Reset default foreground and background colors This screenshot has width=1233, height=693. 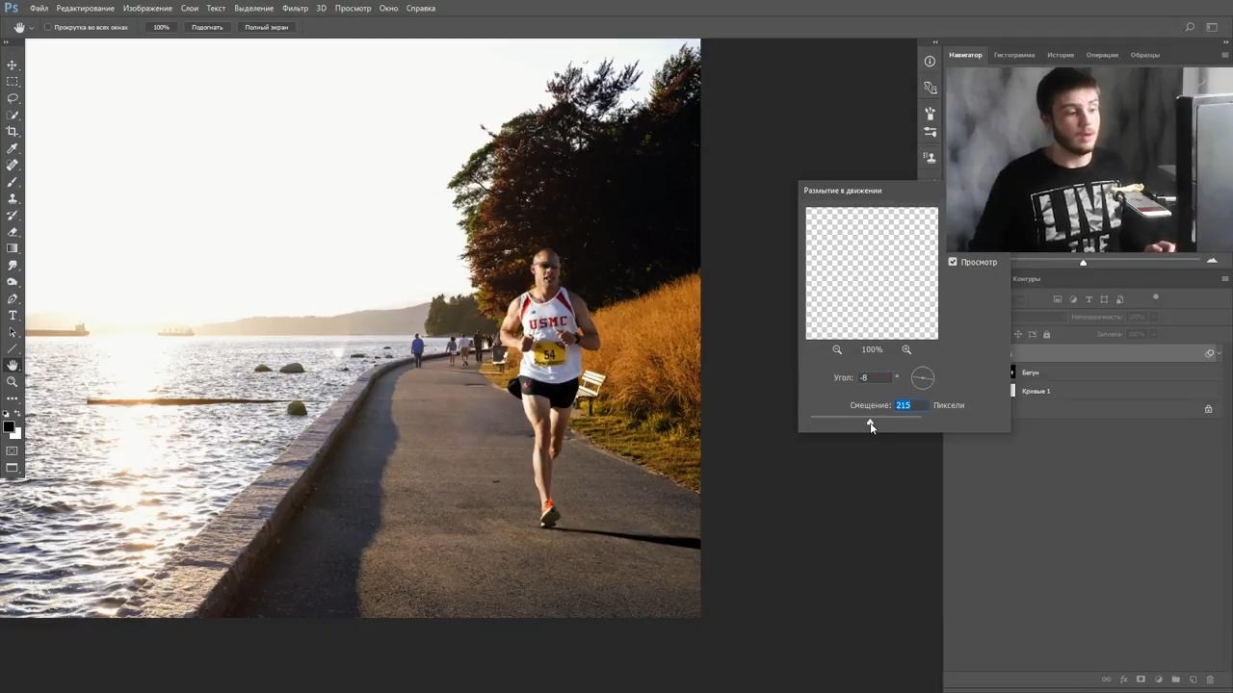[6, 415]
